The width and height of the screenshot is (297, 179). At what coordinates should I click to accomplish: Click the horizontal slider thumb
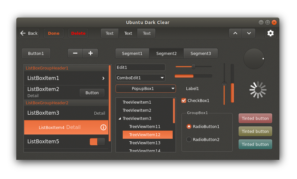pos(194,67)
